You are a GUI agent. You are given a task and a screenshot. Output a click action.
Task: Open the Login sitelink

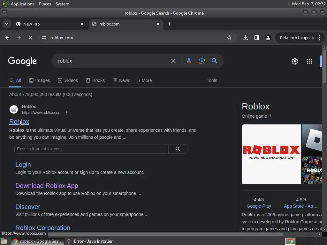[x=23, y=165]
